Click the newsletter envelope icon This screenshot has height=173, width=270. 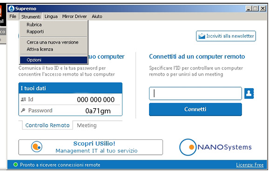coord(202,36)
